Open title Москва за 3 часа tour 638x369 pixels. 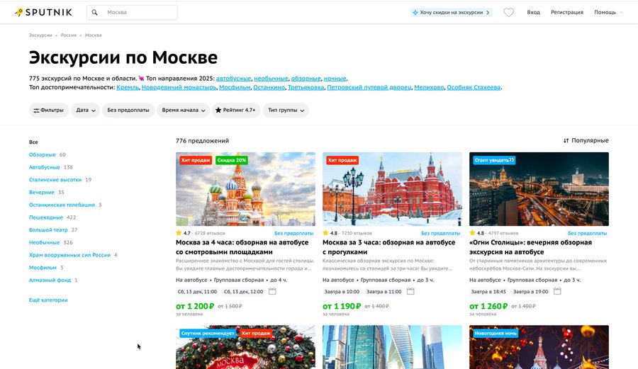(x=389, y=247)
